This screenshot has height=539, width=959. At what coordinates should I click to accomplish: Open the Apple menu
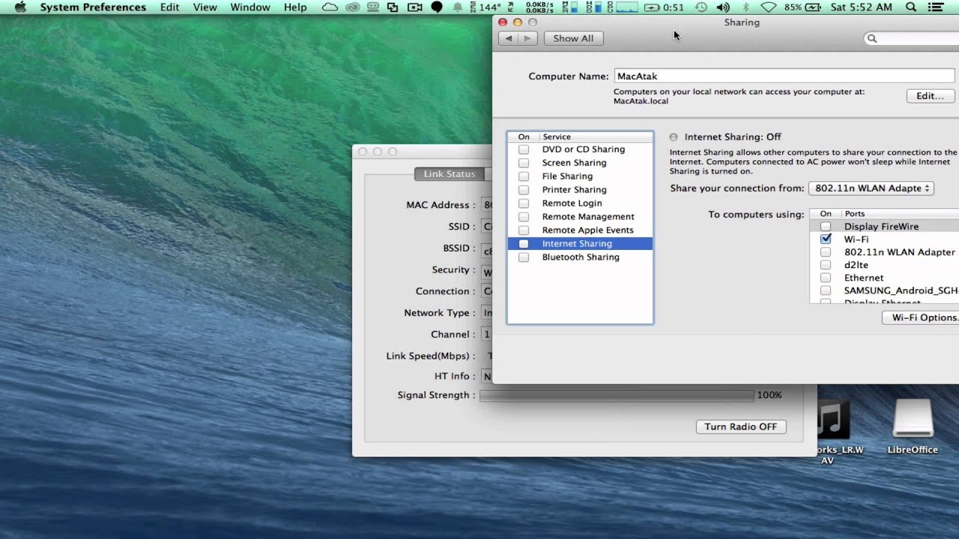click(21, 7)
